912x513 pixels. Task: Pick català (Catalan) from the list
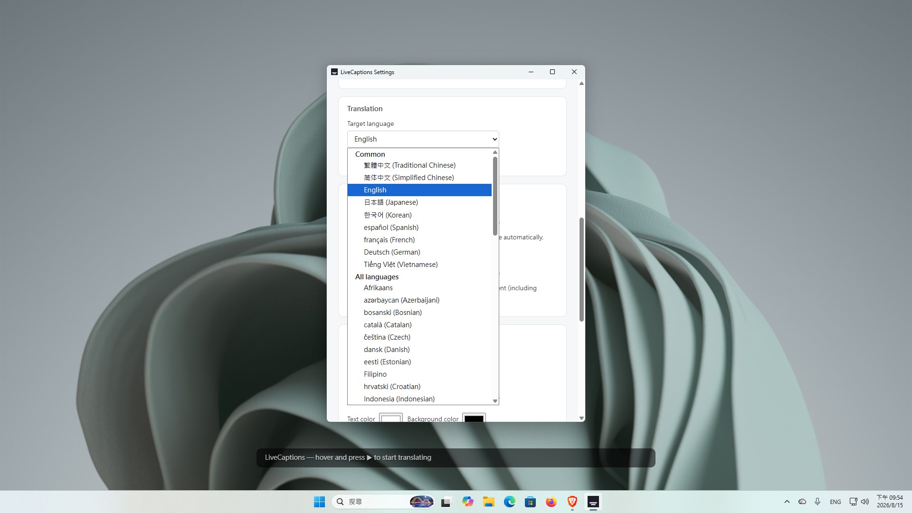[x=419, y=325]
